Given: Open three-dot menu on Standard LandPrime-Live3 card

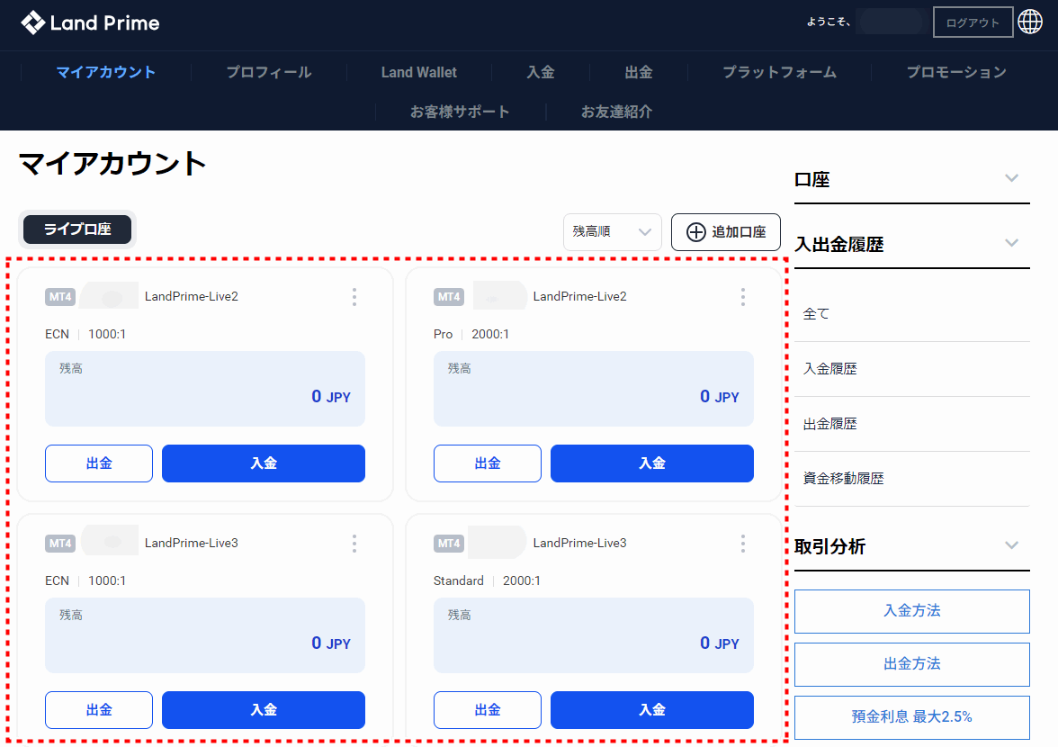Looking at the screenshot, I should click(743, 544).
